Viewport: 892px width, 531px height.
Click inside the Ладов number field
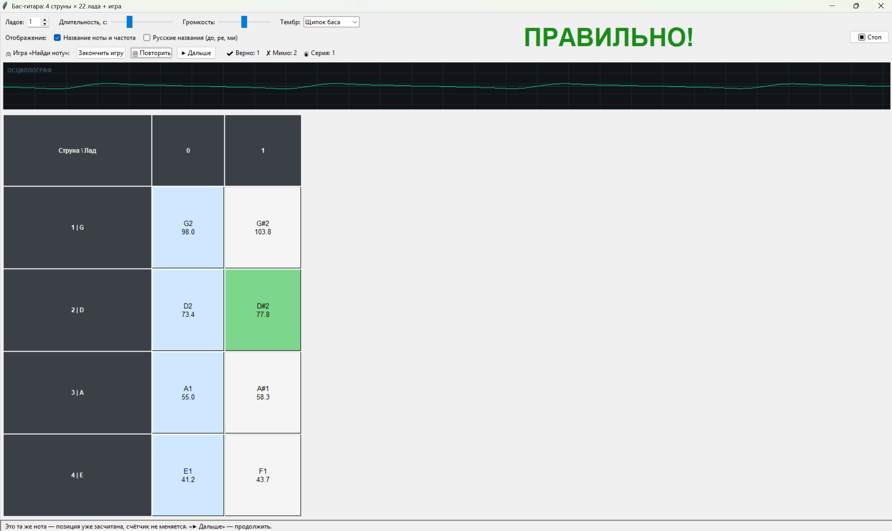(x=35, y=22)
